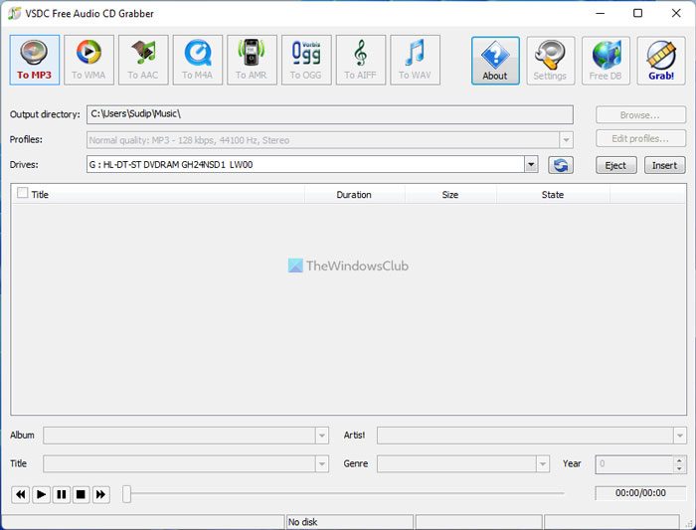696x530 pixels.
Task: Play the selected track
Action: pos(41,494)
